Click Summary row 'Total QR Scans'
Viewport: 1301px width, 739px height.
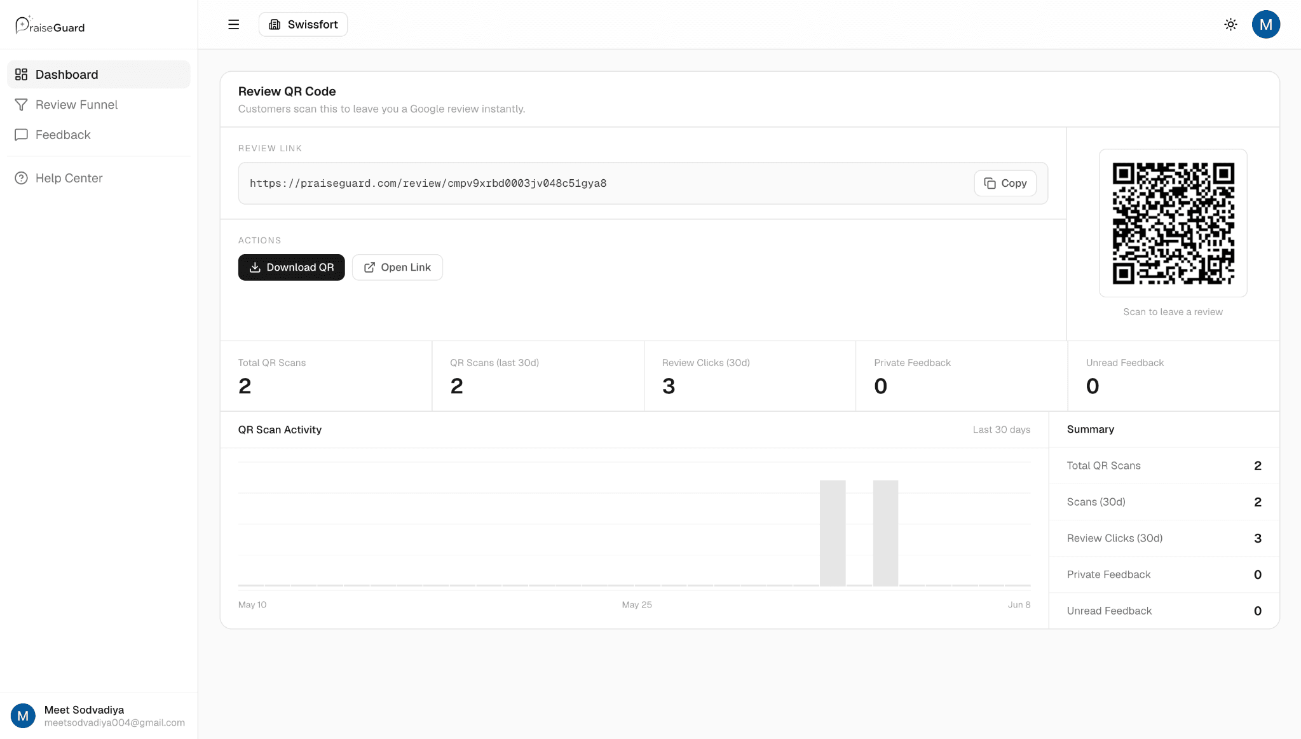point(1164,466)
